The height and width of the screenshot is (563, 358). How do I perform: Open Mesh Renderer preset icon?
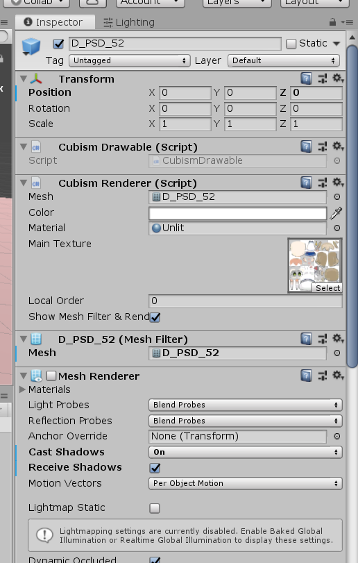point(323,376)
